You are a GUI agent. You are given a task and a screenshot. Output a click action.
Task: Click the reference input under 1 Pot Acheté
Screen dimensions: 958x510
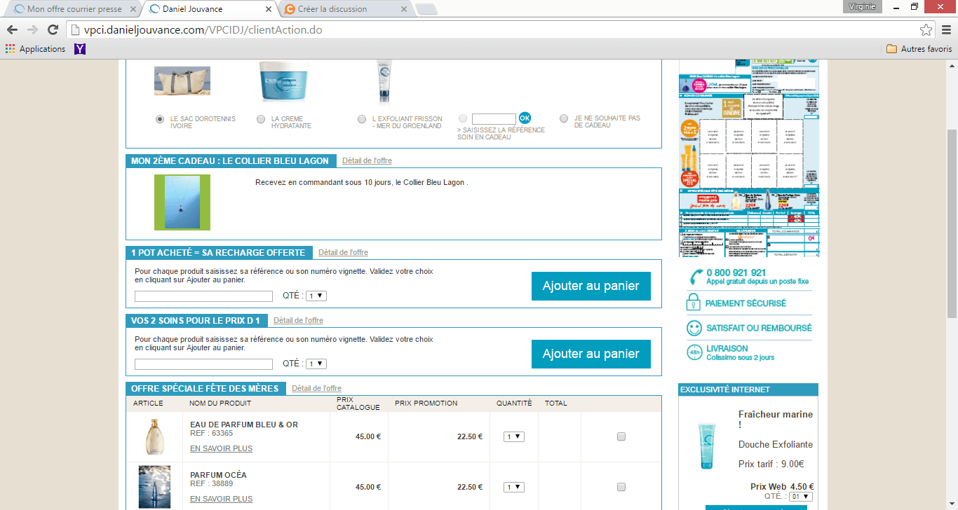tap(203, 296)
